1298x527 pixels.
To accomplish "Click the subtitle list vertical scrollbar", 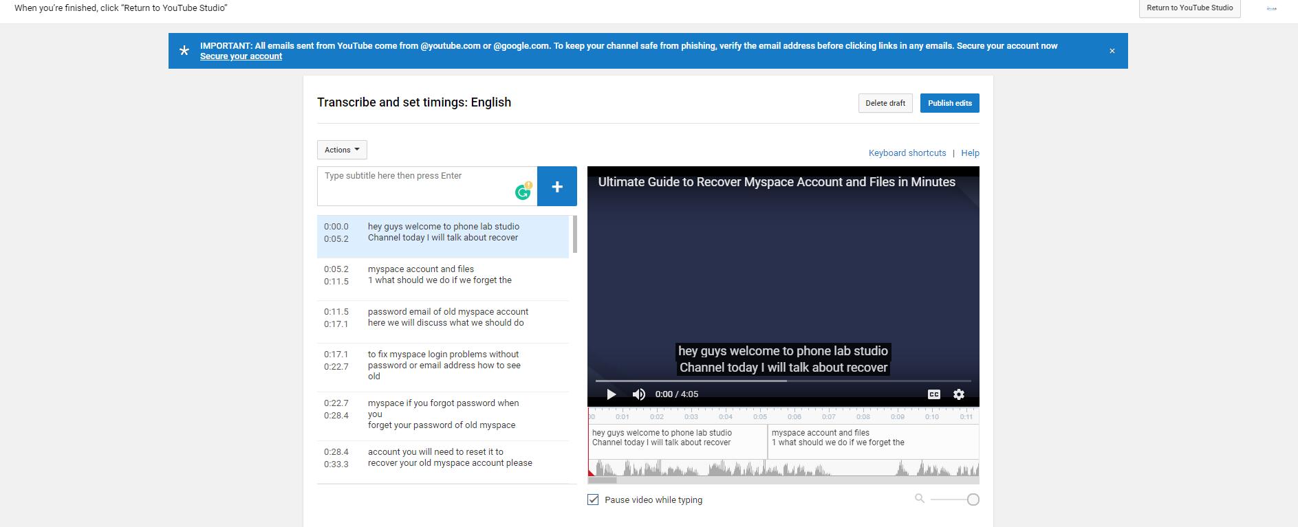I will coord(574,234).
